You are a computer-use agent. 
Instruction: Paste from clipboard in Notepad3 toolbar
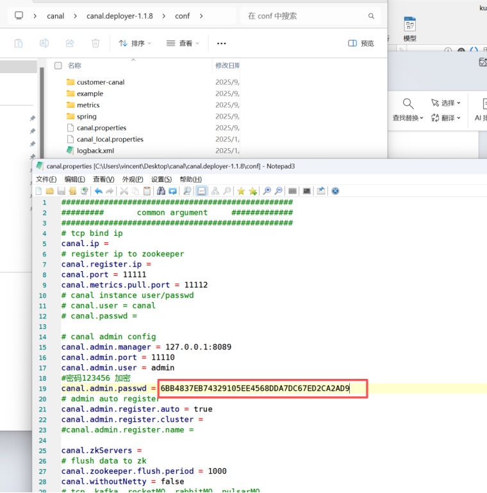(147, 191)
